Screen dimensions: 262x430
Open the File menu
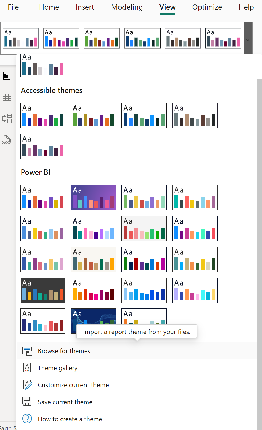(13, 7)
